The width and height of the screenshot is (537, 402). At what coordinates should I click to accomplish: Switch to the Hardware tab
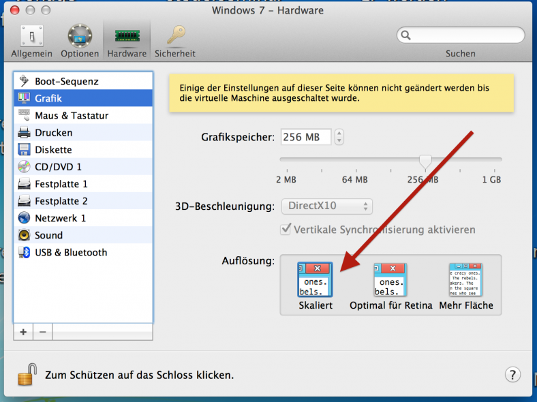click(127, 41)
